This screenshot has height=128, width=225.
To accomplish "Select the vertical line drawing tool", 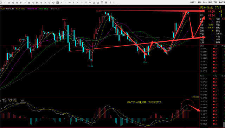I will pyautogui.click(x=73, y=2).
